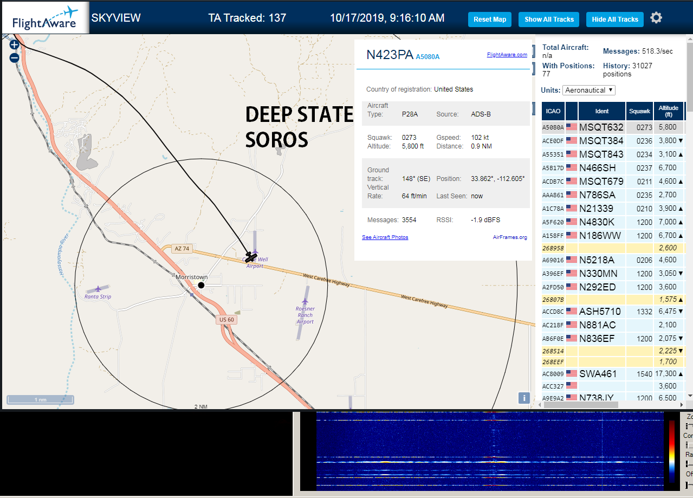Click the black Morristown site dot

[201, 285]
